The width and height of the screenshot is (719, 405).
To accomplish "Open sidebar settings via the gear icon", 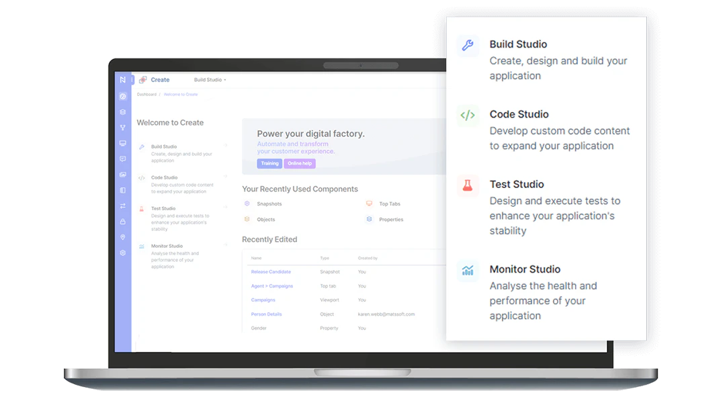I will pos(122,253).
